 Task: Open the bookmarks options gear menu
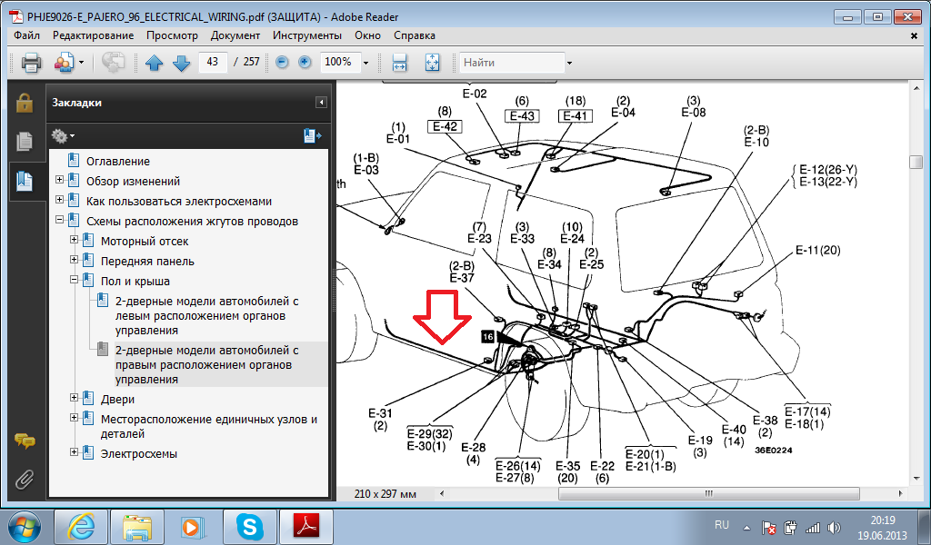pyautogui.click(x=62, y=135)
